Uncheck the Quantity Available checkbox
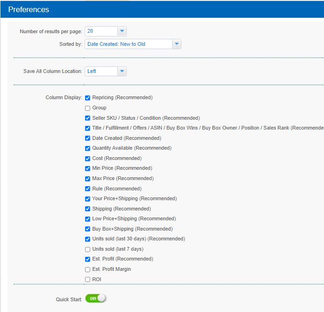This screenshot has height=312, width=324. pos(87,148)
